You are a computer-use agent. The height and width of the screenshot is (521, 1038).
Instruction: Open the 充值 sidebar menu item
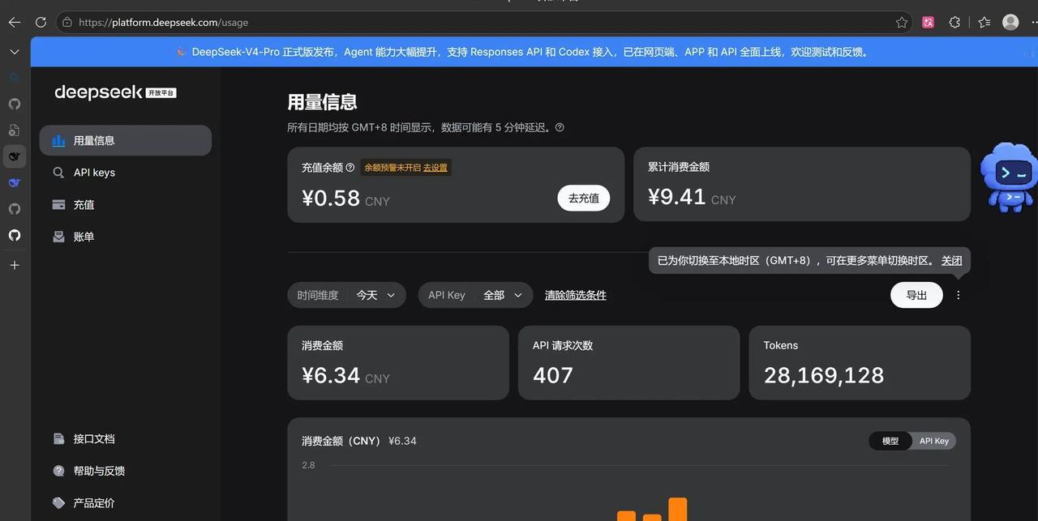(x=125, y=205)
